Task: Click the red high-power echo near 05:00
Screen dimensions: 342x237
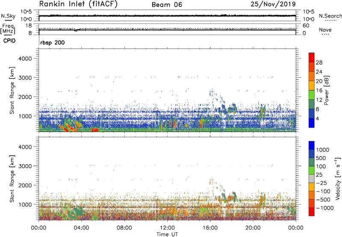Action: point(95,130)
